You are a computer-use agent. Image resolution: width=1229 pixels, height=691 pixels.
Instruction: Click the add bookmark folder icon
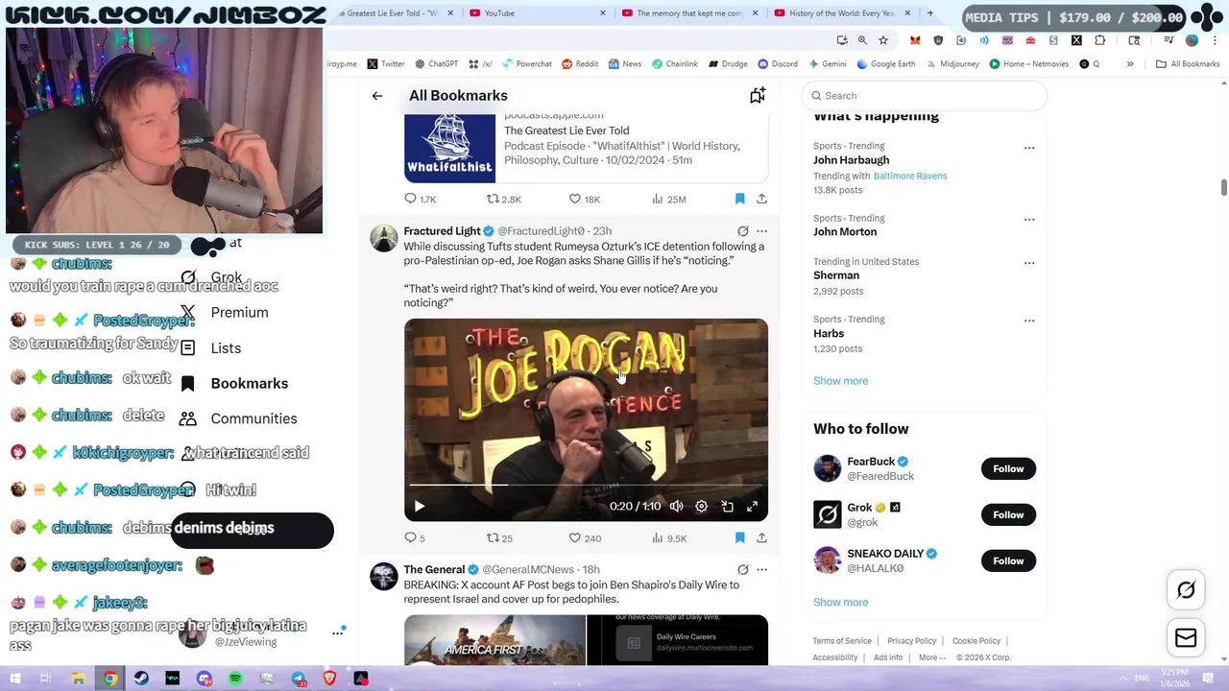pyautogui.click(x=758, y=95)
